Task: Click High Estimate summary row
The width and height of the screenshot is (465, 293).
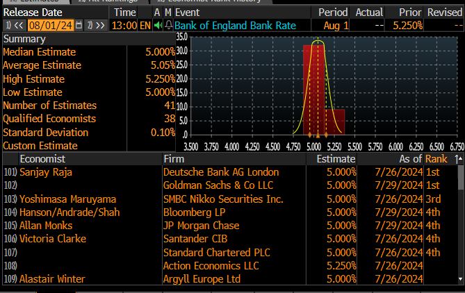Action: point(89,79)
